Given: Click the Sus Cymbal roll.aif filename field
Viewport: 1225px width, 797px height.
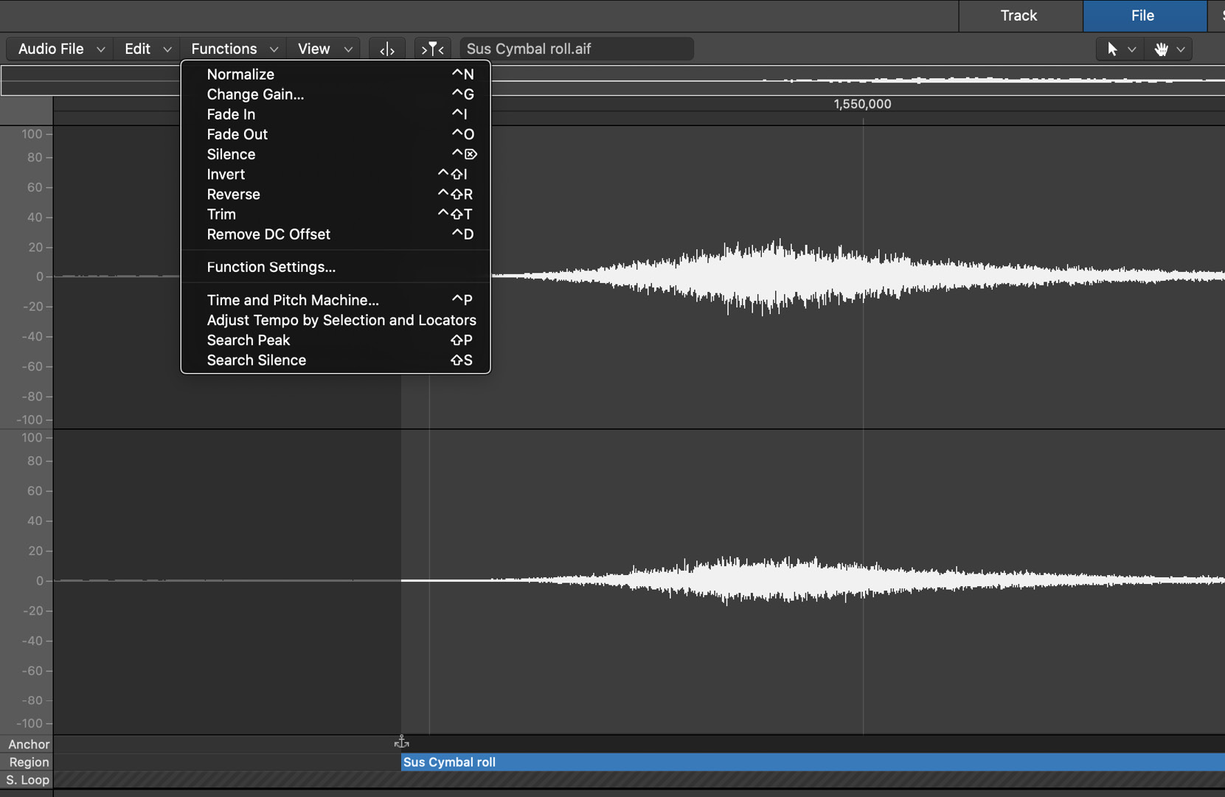Looking at the screenshot, I should coord(575,49).
